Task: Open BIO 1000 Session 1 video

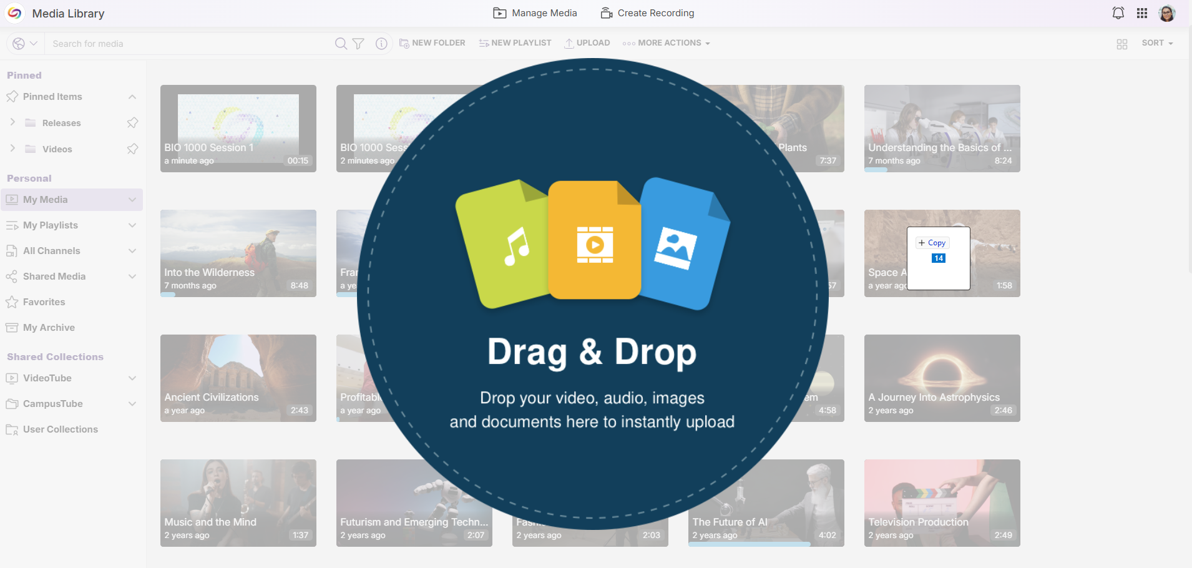Action: click(x=238, y=129)
